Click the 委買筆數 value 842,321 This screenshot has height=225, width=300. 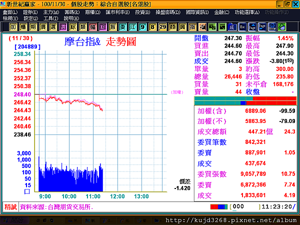point(255,142)
